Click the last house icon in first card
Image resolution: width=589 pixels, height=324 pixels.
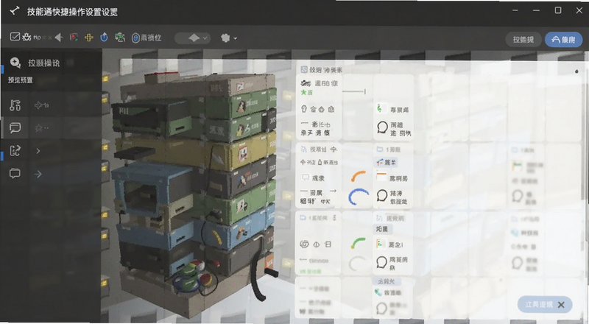click(x=331, y=109)
